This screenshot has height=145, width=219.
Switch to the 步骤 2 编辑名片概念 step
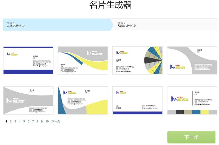click(164, 24)
